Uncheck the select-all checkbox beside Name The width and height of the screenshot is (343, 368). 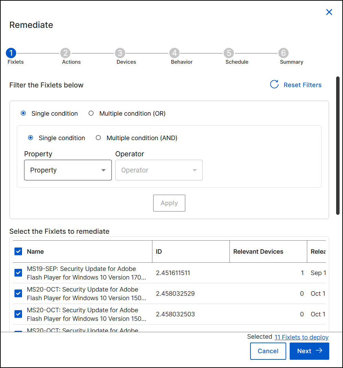[x=18, y=252]
